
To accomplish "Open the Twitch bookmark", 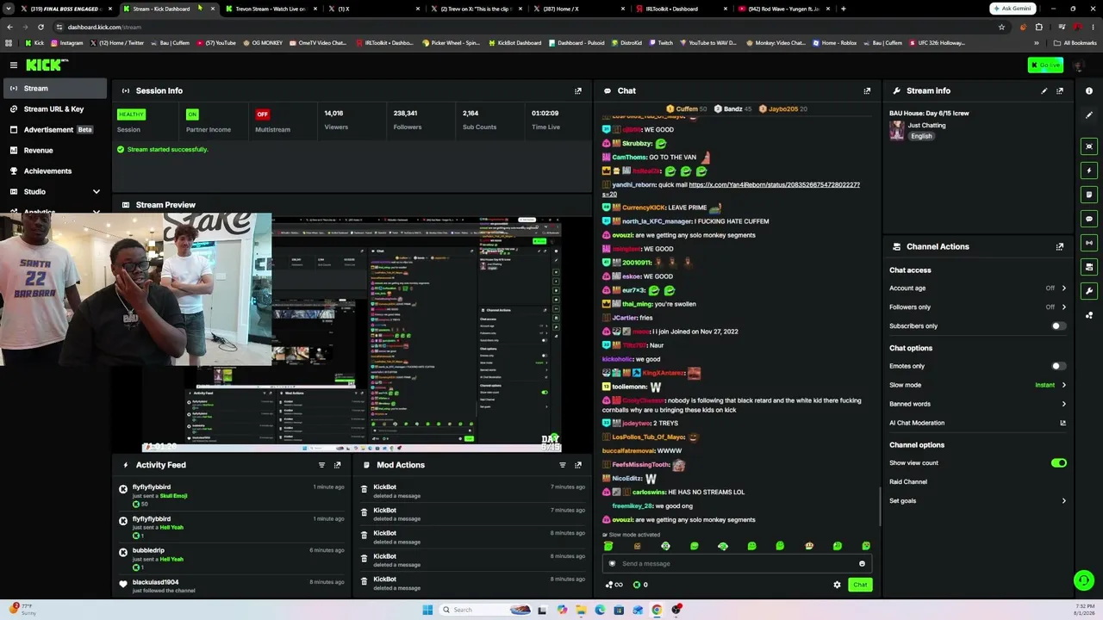I will point(659,43).
